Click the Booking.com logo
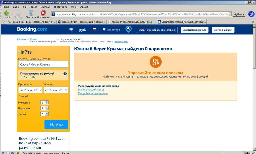The height and width of the screenshot is (154, 256). [32, 29]
